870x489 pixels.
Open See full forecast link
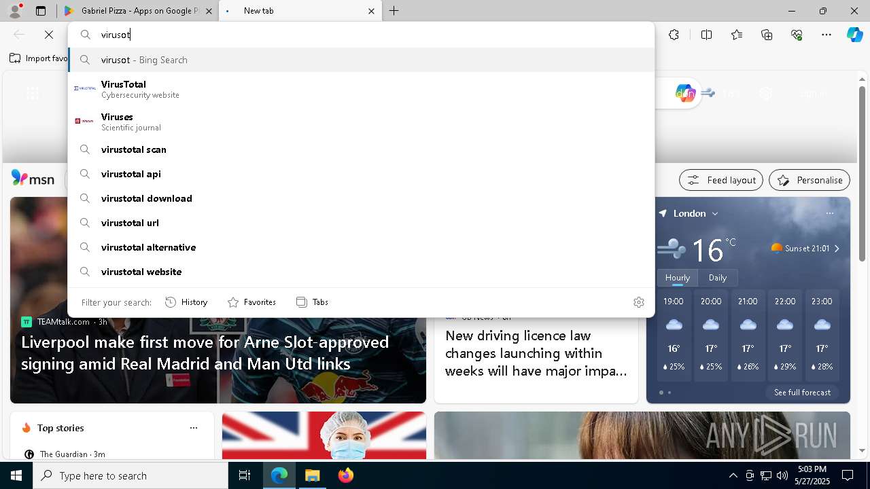click(802, 393)
